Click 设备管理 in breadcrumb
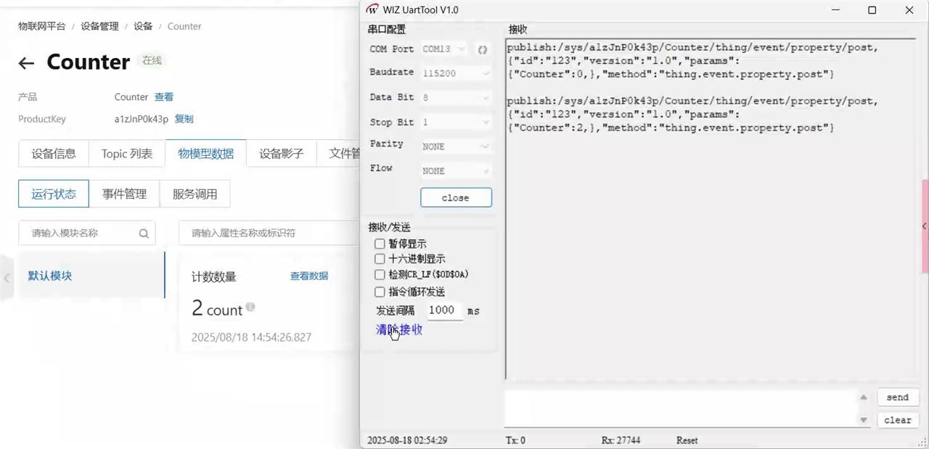The height and width of the screenshot is (449, 929). coord(99,26)
